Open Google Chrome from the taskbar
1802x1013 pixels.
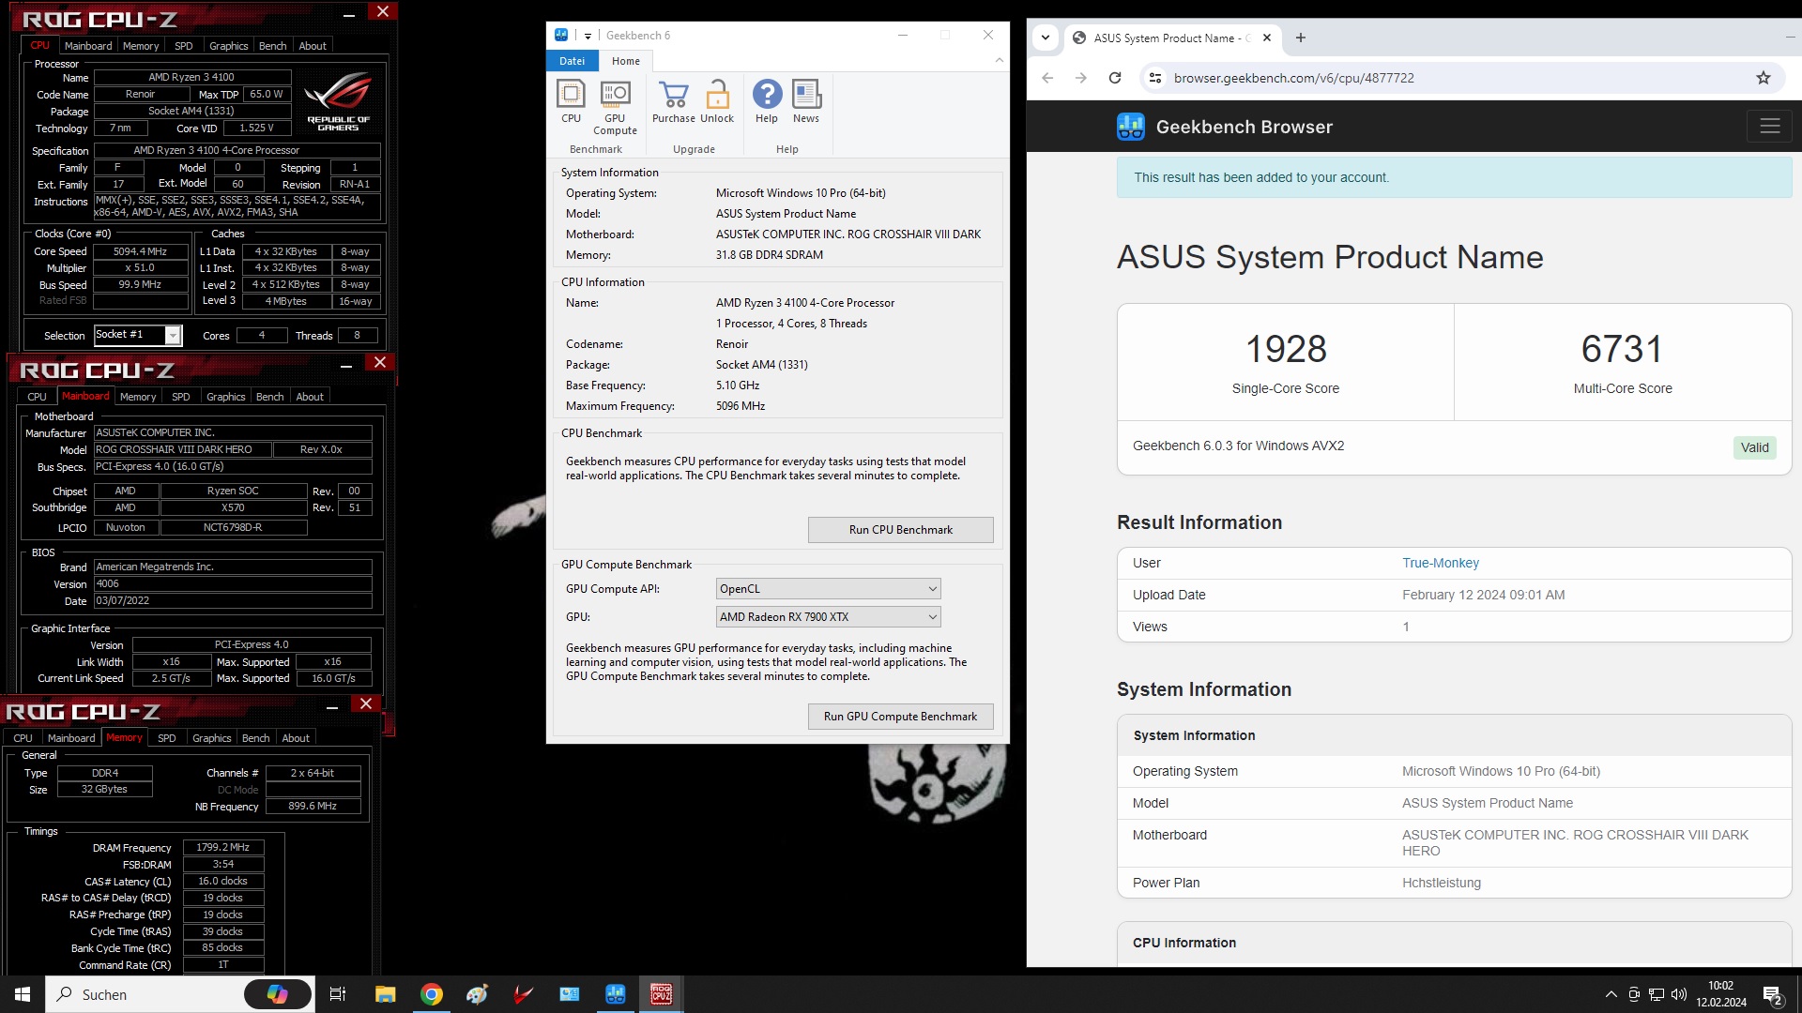[x=431, y=994]
